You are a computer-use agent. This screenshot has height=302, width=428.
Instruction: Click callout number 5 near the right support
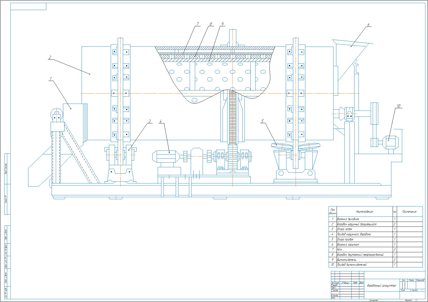(x=263, y=121)
